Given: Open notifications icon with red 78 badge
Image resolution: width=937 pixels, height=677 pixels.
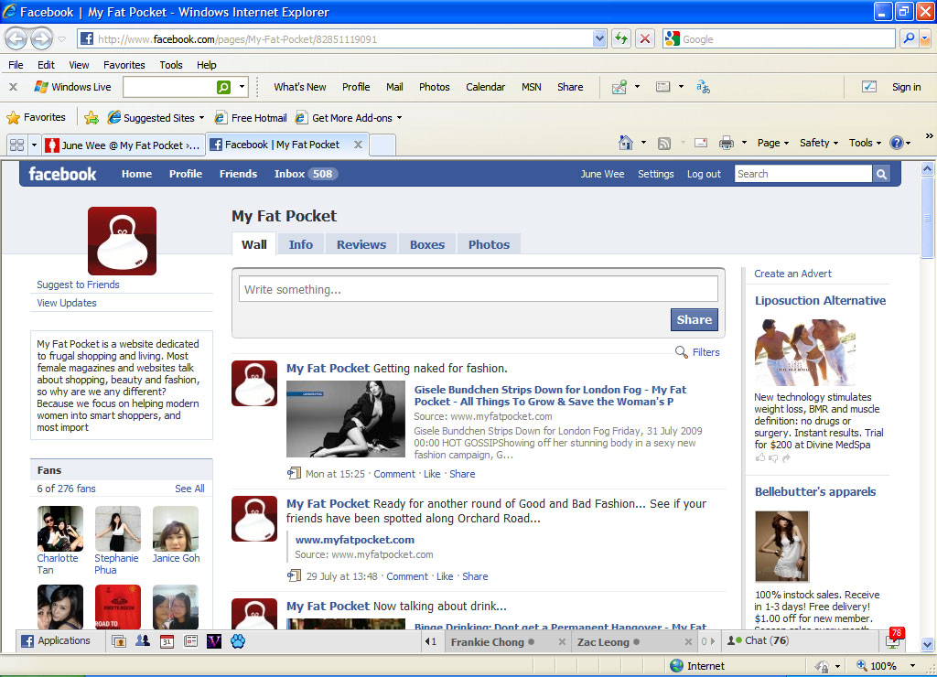Looking at the screenshot, I should tap(893, 640).
